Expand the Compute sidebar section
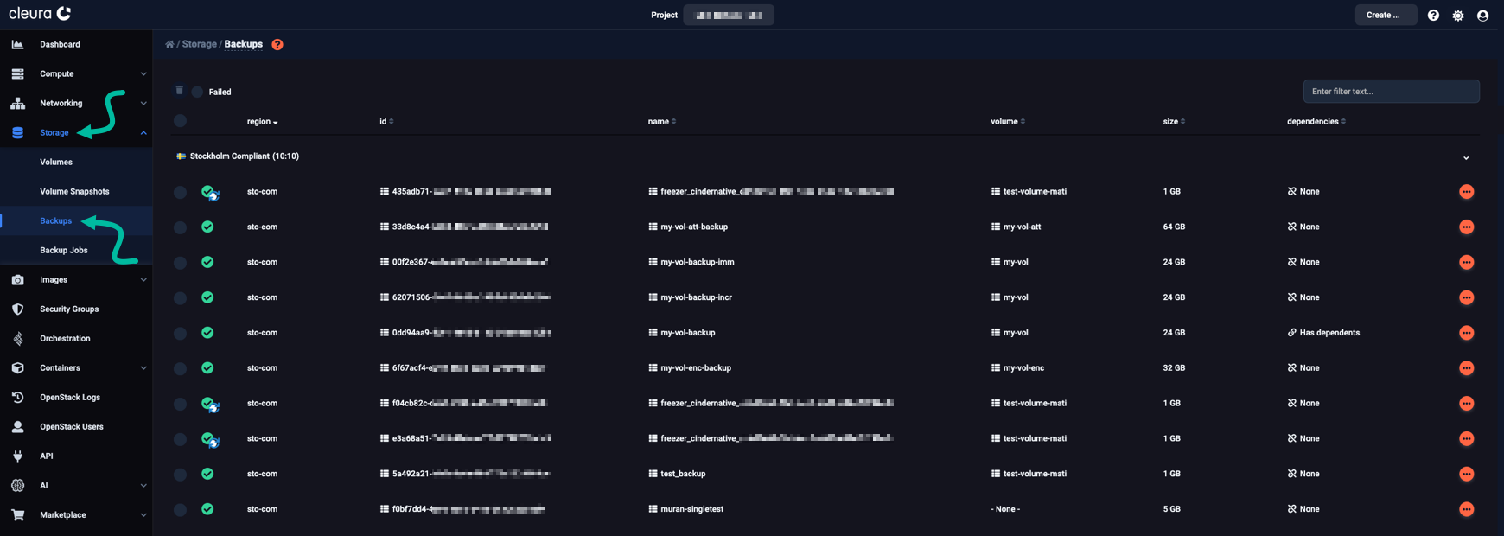 143,74
